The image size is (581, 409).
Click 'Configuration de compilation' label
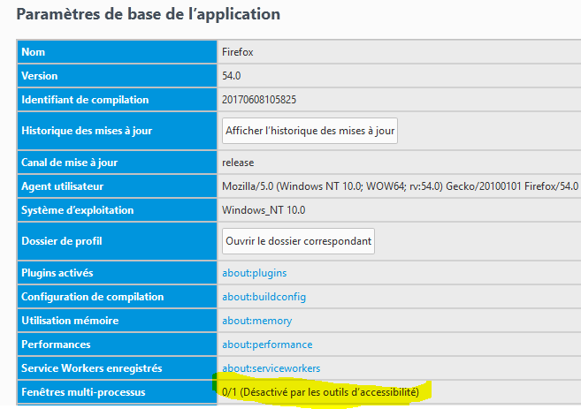coord(92,297)
